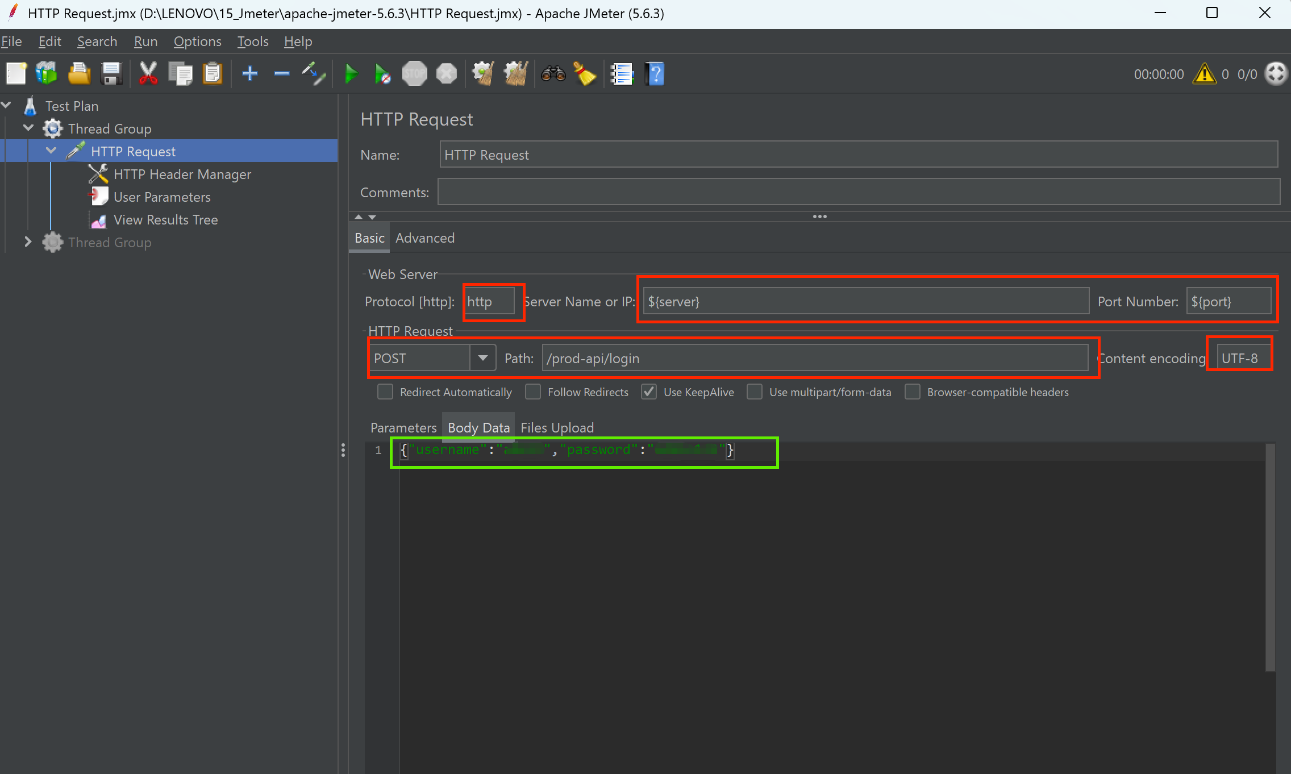Switch to the Advanced tab

click(x=425, y=238)
